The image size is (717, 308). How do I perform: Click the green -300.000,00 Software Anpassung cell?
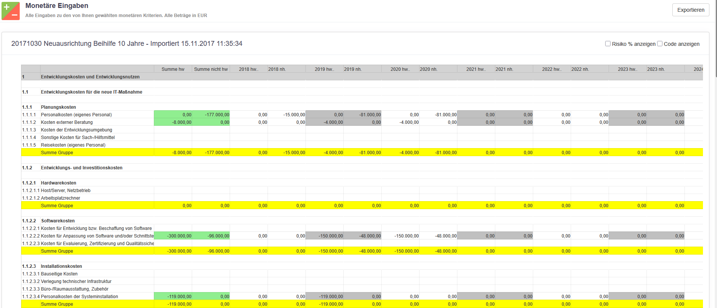click(x=173, y=236)
